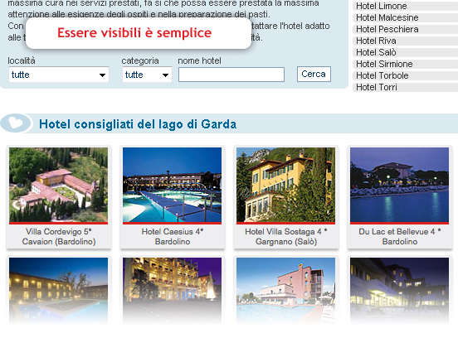Click the Cerca button
This screenshot has width=458, height=362.
click(314, 74)
